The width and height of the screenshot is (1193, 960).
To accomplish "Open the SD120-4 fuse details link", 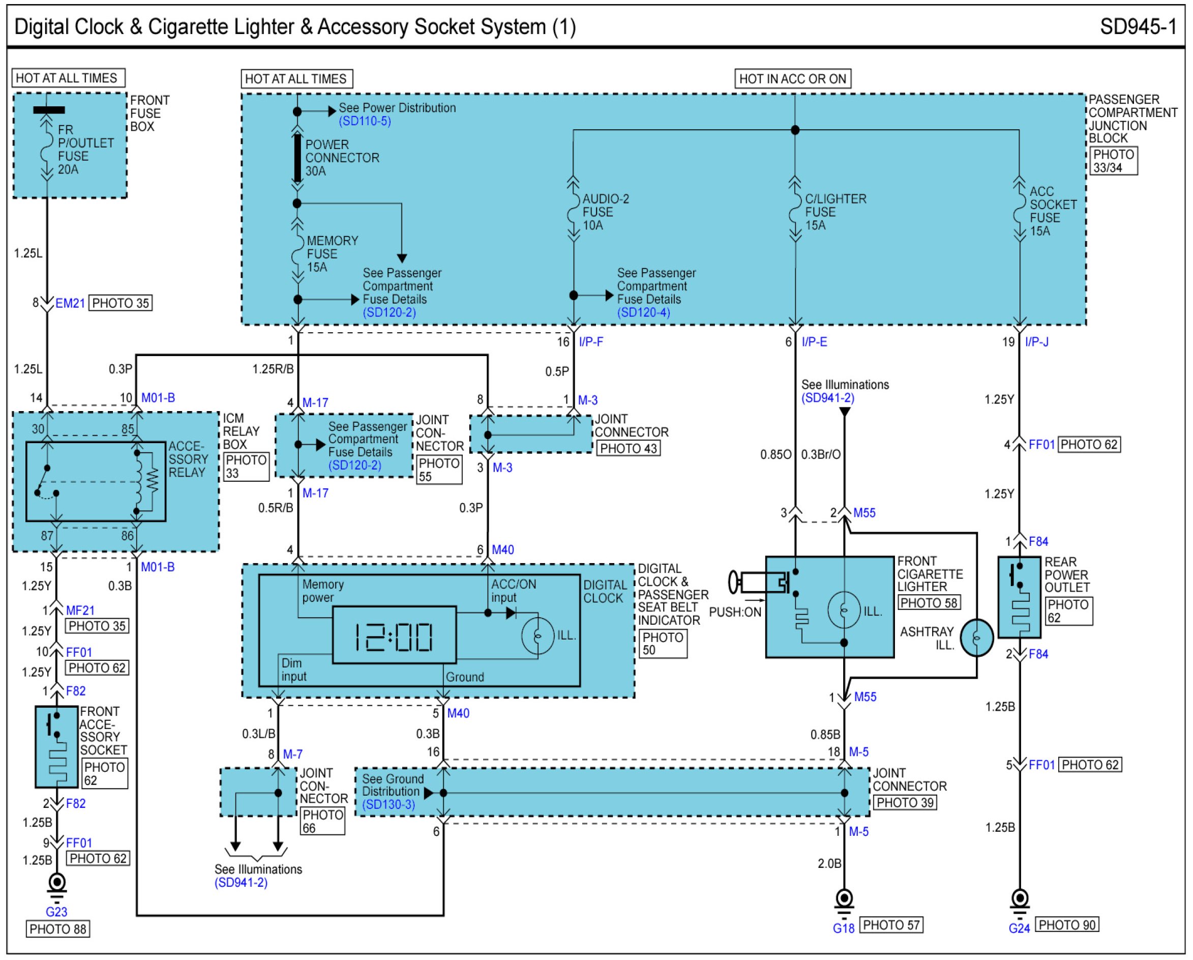I will [x=643, y=312].
